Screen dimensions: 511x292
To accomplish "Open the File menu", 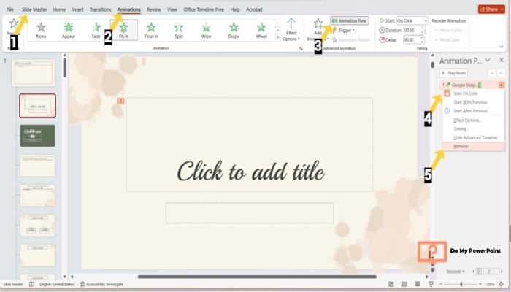I will [x=10, y=9].
